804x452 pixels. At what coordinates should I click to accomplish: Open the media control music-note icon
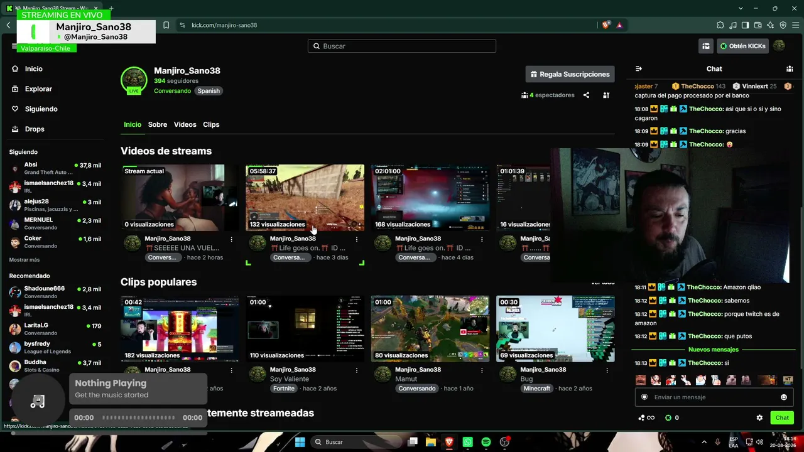(733, 25)
